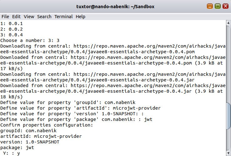Image resolution: width=231 pixels, height=156 pixels.
Task: Open the Edit menu
Action: pos(16,17)
